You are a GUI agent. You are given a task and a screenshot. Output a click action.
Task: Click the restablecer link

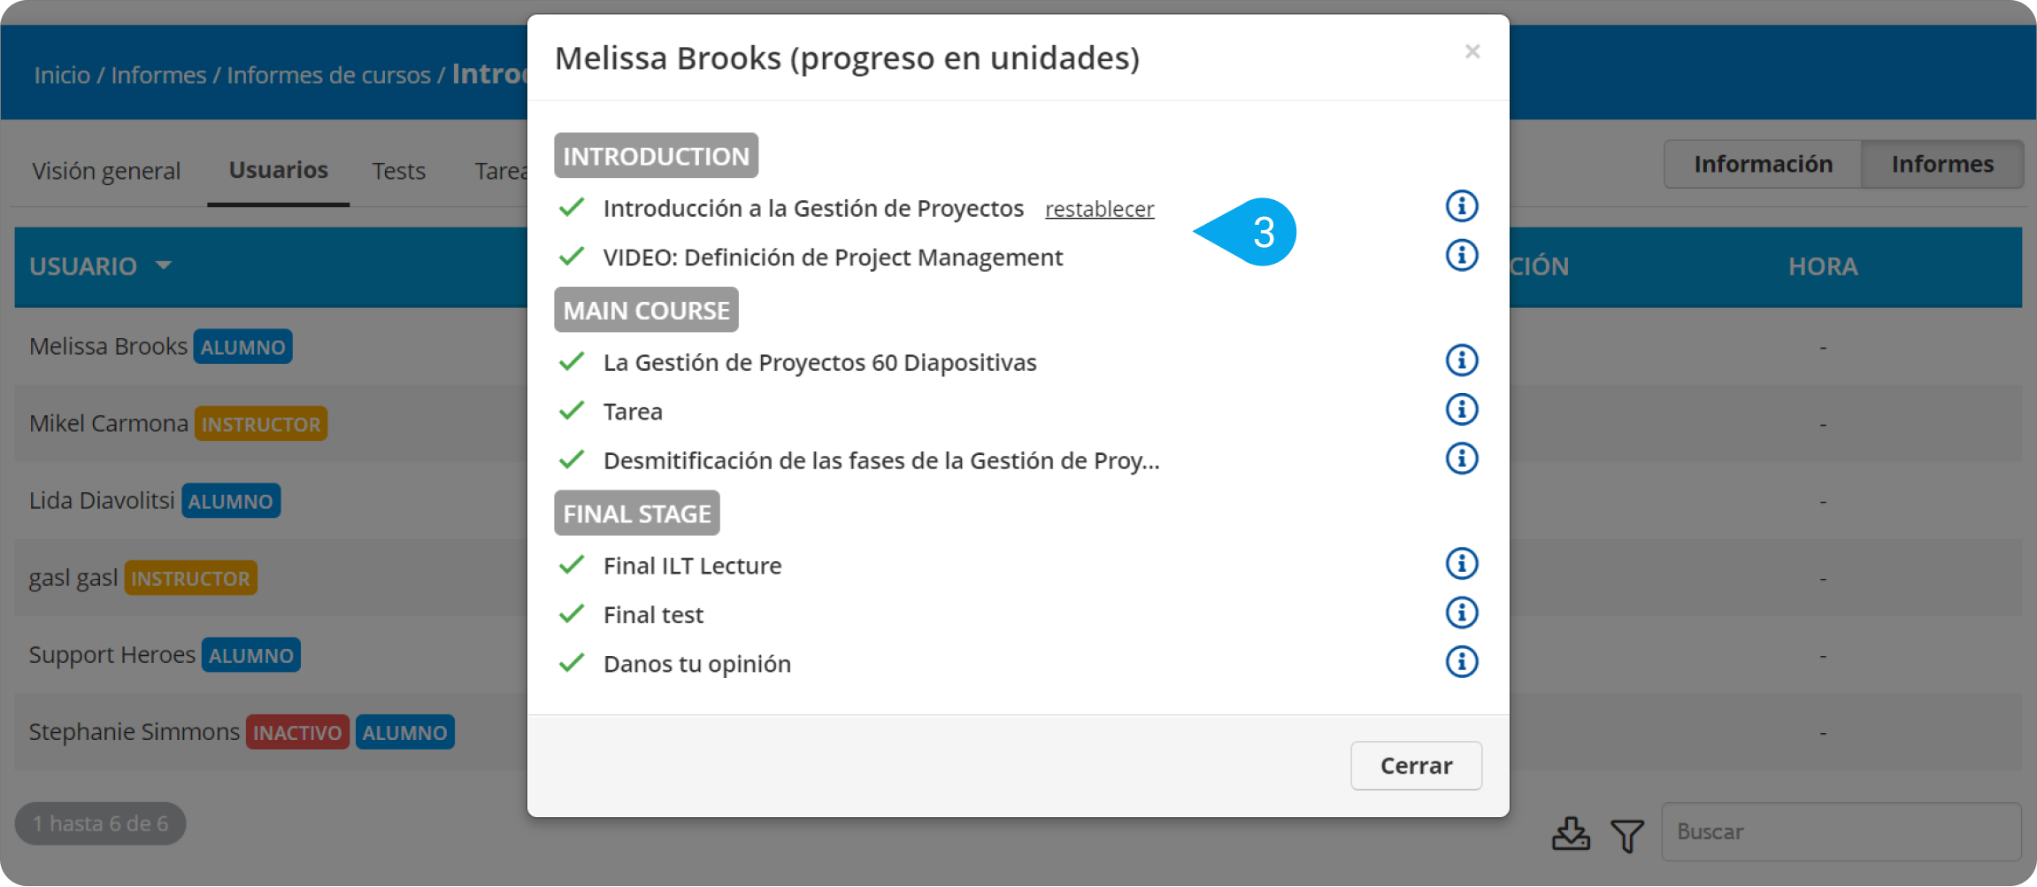click(x=1099, y=209)
